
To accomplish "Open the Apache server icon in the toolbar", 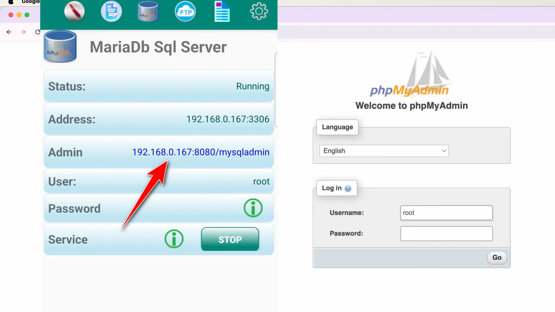I will tap(74, 11).
